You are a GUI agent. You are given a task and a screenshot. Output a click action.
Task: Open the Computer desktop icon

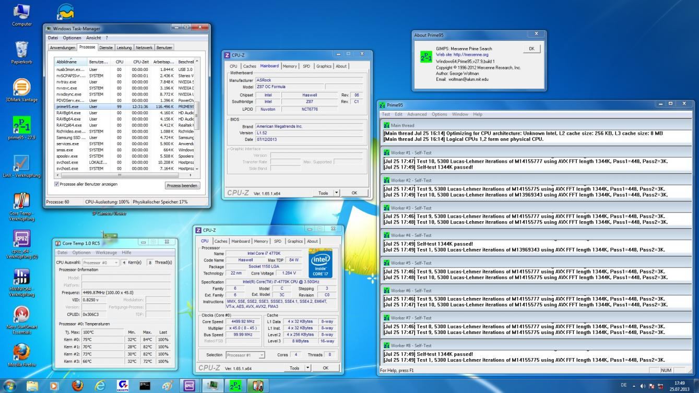[21, 15]
